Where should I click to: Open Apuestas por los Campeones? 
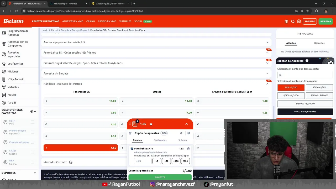pos(18,44)
